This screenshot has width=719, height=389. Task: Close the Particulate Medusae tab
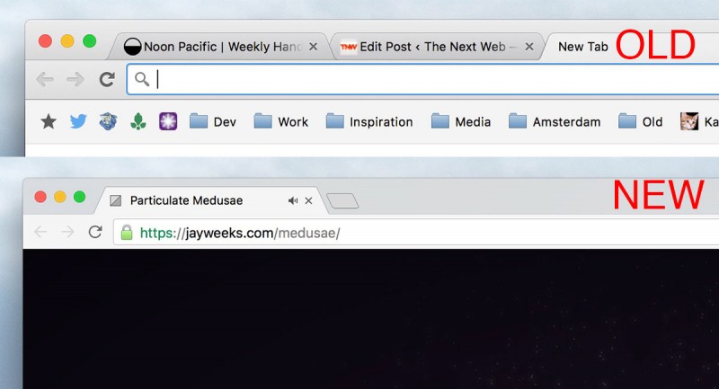click(309, 200)
